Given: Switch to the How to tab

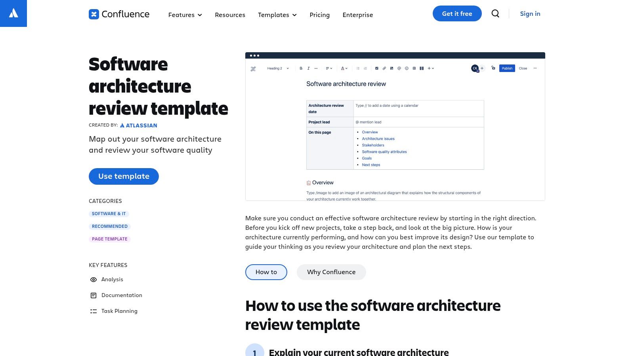Looking at the screenshot, I should 266,272.
